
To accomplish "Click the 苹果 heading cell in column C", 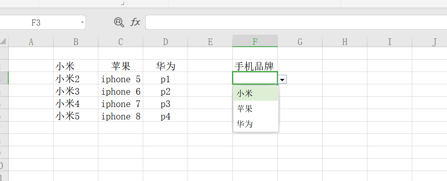I will (121, 66).
